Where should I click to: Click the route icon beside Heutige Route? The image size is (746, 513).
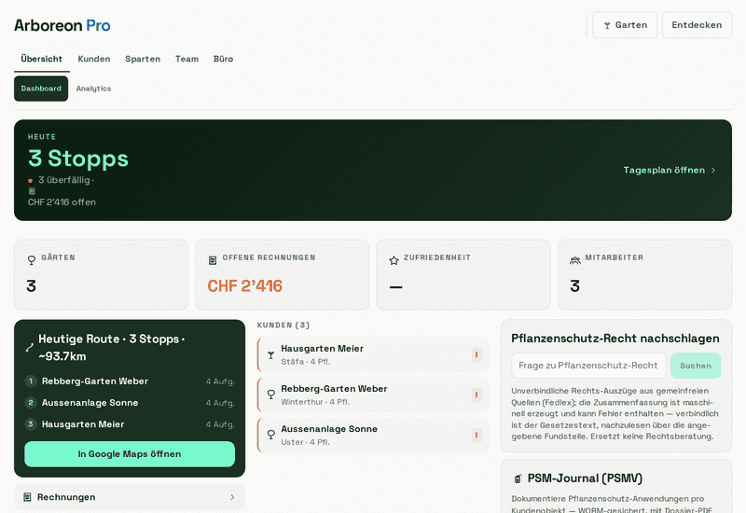point(30,347)
